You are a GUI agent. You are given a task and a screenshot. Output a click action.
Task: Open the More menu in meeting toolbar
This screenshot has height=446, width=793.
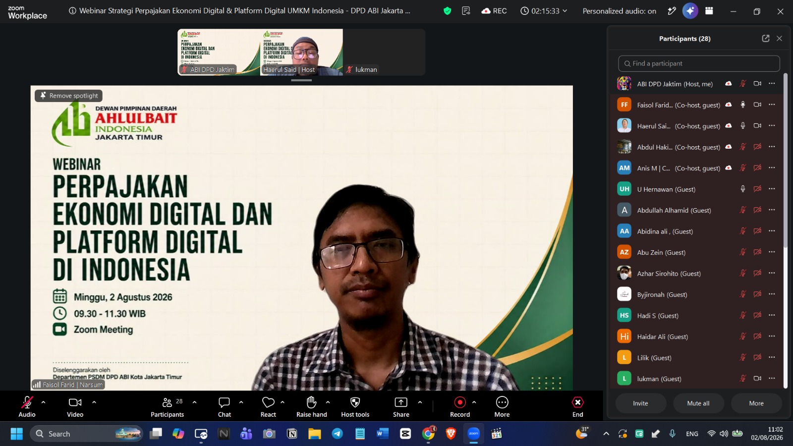click(502, 407)
